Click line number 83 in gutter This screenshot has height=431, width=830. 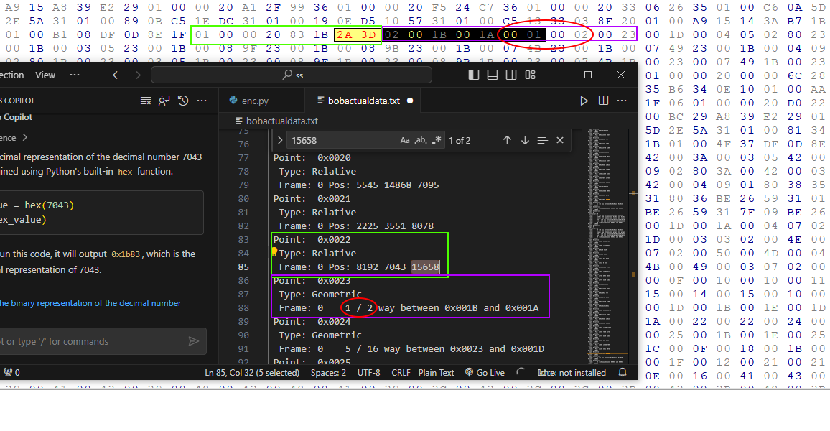[x=243, y=240]
